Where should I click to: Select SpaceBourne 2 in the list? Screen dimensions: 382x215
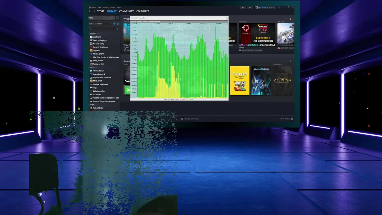pos(99,74)
